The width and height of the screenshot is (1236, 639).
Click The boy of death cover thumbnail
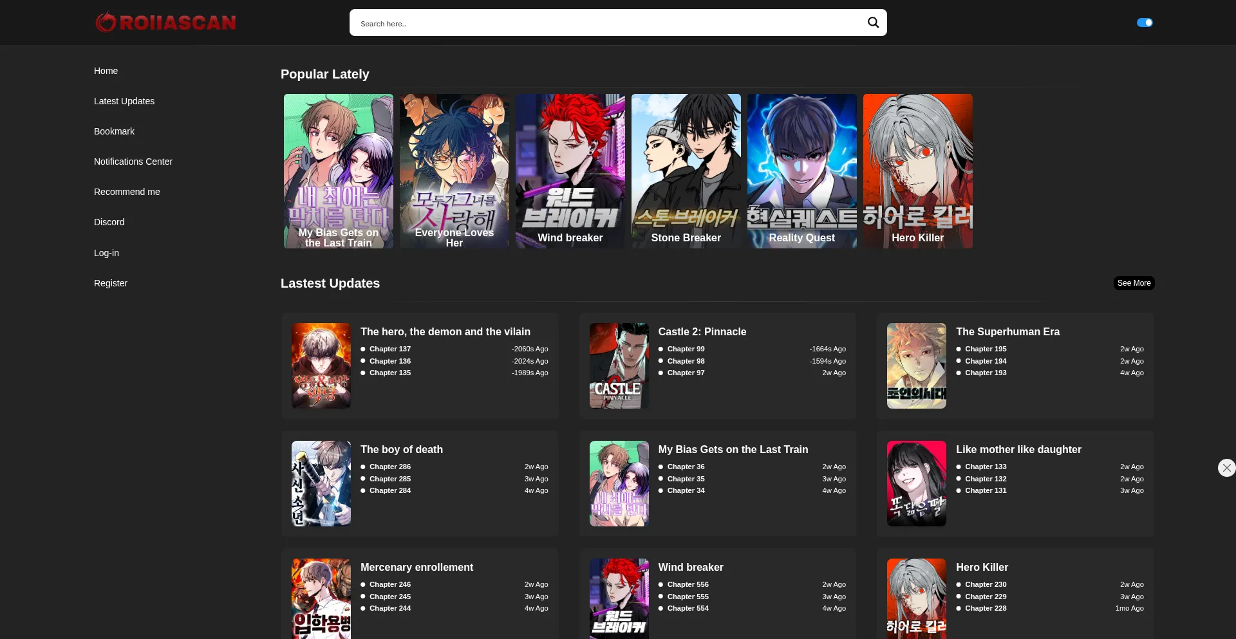pos(321,483)
